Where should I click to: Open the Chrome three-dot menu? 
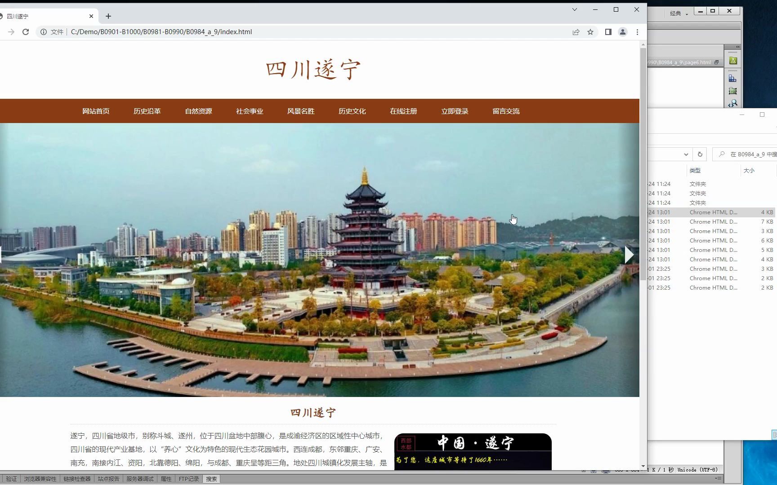tap(638, 32)
